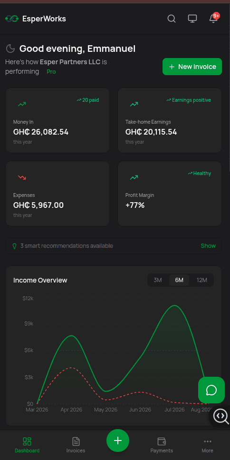
Task: Click the Profit Margin trend icon
Action: (134, 177)
